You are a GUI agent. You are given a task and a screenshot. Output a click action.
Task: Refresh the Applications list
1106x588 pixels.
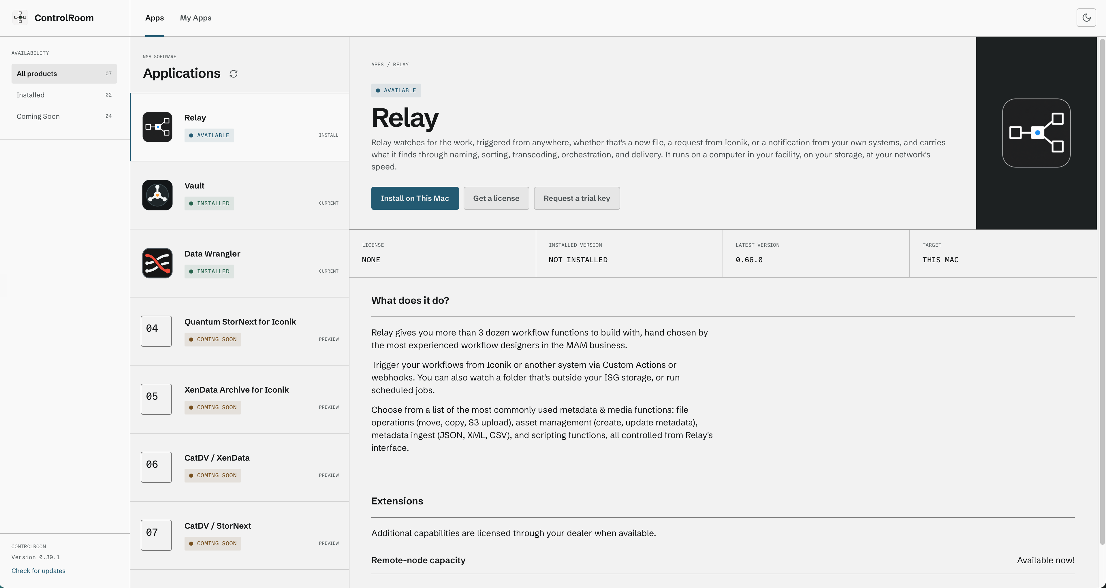tap(234, 74)
